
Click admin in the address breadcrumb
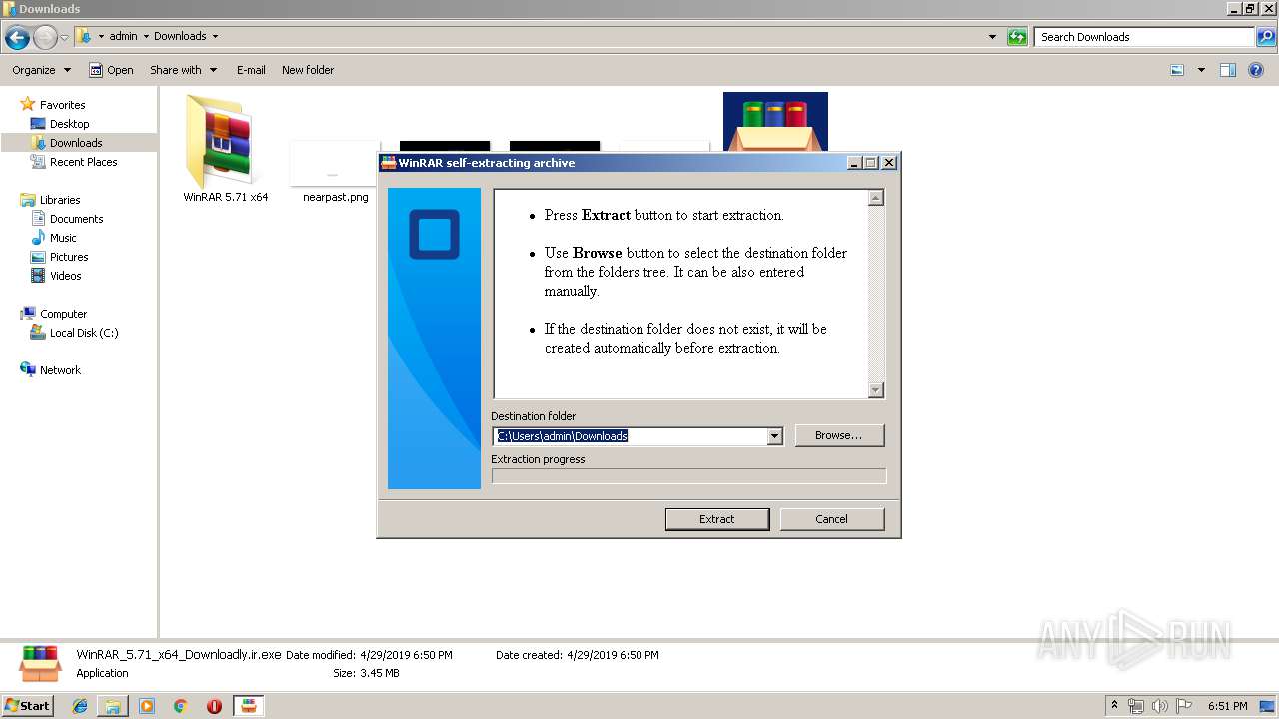123,36
